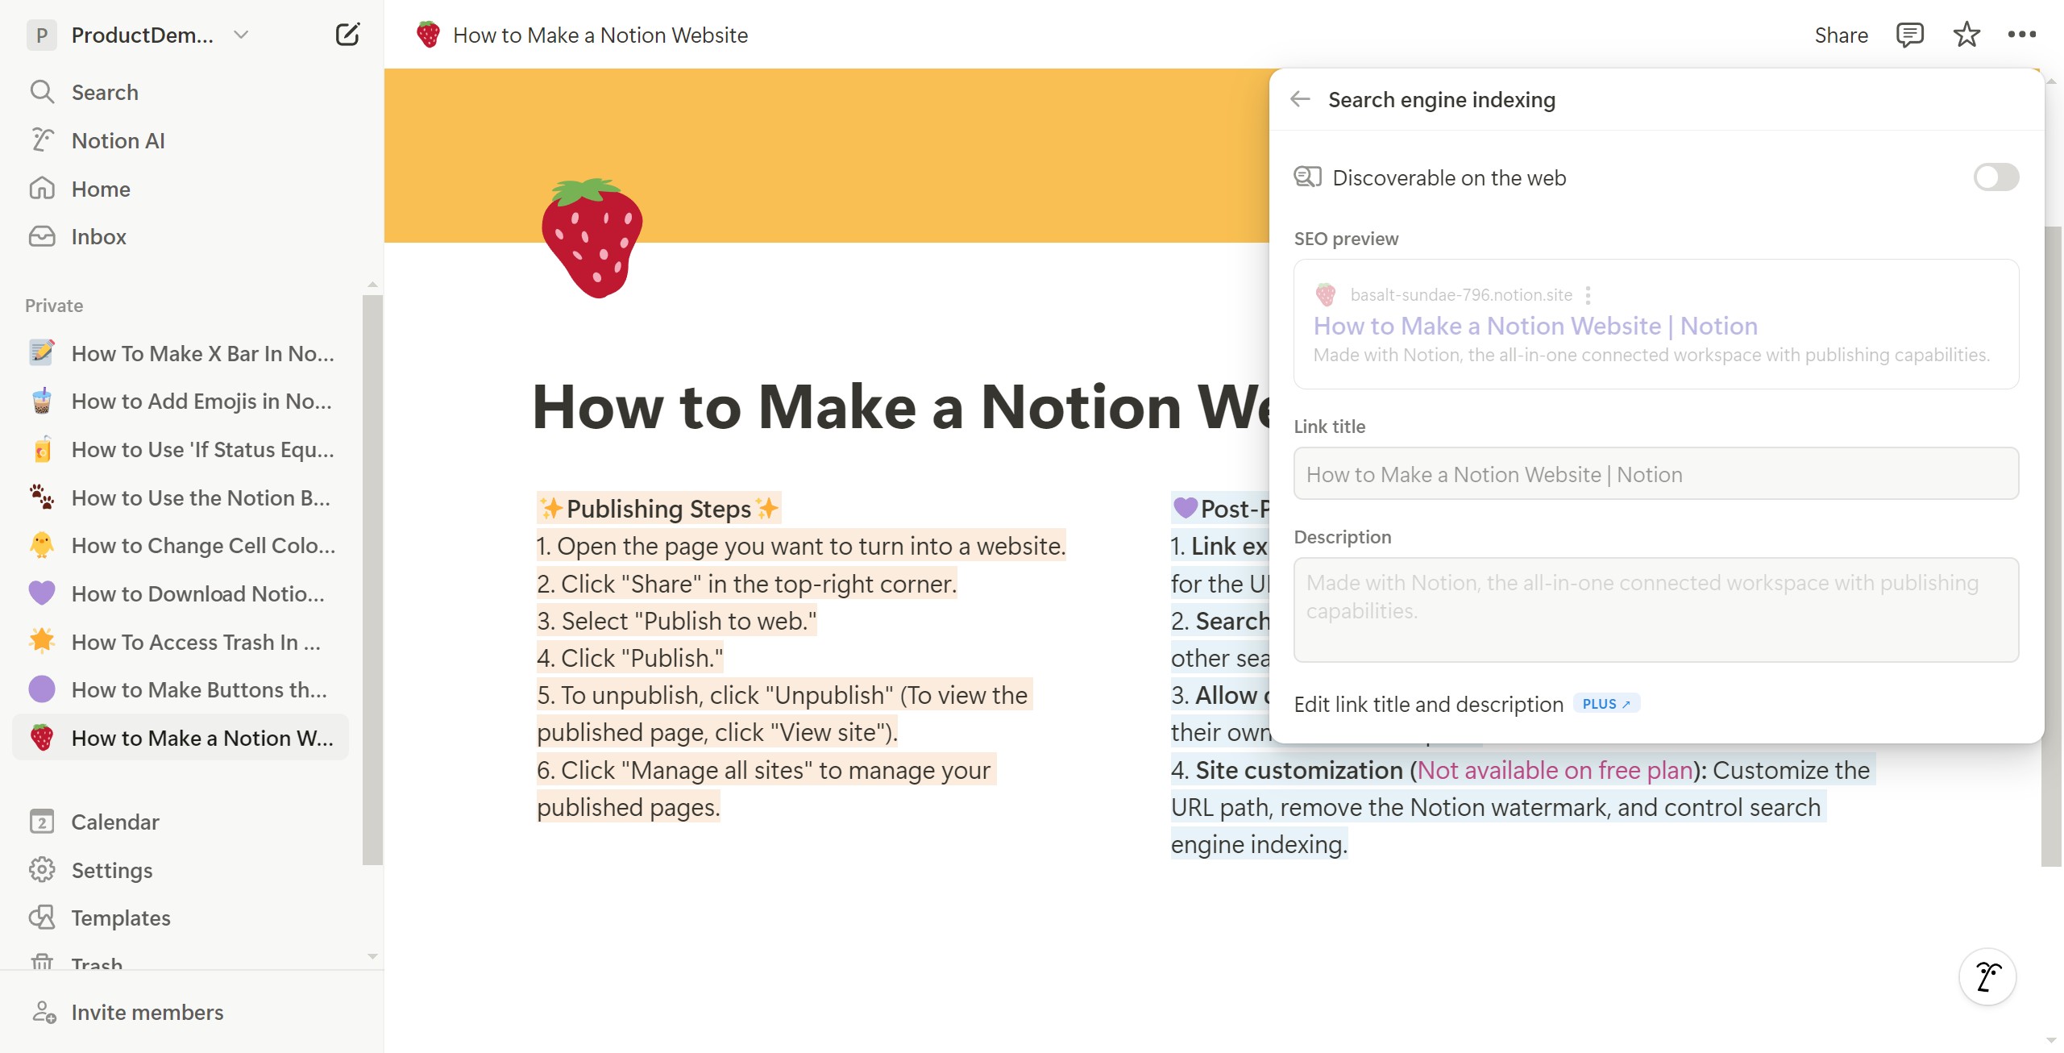Click the Link title input field
This screenshot has width=2064, height=1053.
1655,474
